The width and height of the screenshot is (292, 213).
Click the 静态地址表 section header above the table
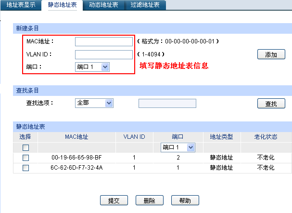152,127
